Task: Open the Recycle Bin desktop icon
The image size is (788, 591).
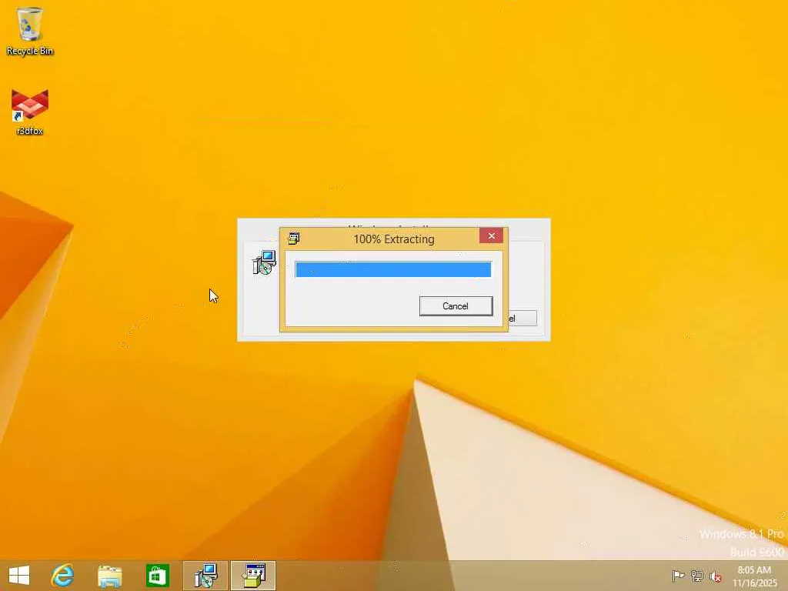Action: pos(30,30)
